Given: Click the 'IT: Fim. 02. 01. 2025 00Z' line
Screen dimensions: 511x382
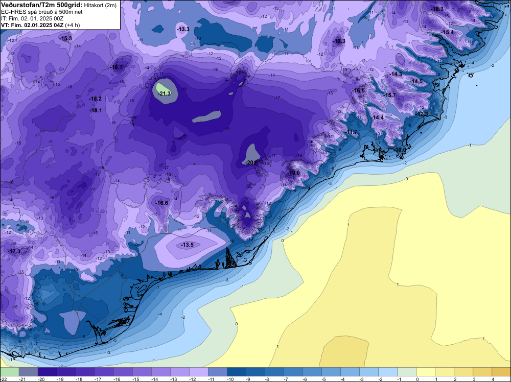Looking at the screenshot, I should tap(32, 18).
